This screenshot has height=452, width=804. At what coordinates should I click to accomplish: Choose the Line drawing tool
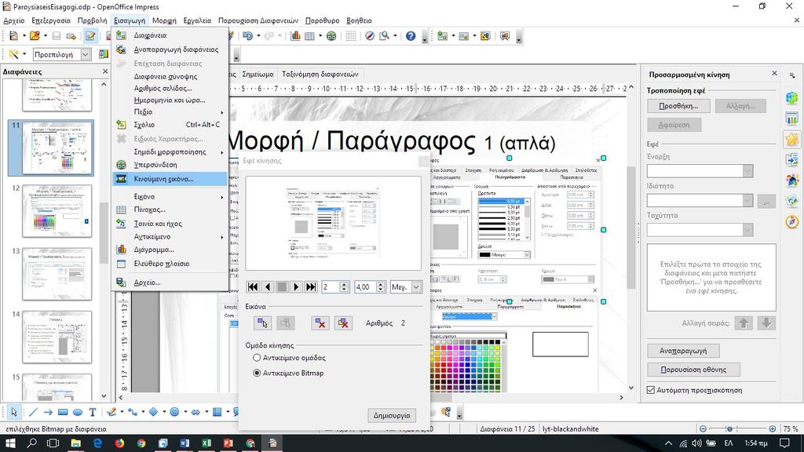click(x=33, y=412)
